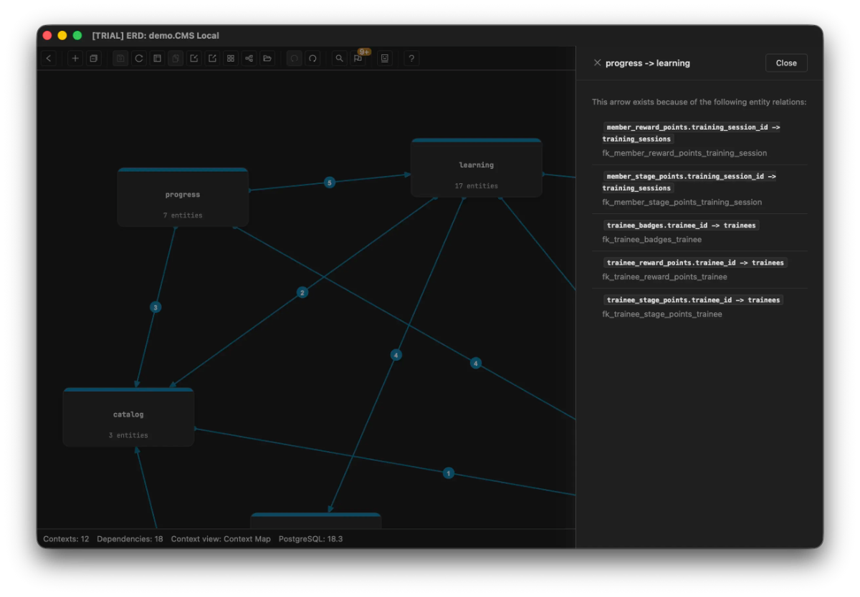Click the layout panel icon
The width and height of the screenshot is (860, 597).
[157, 59]
